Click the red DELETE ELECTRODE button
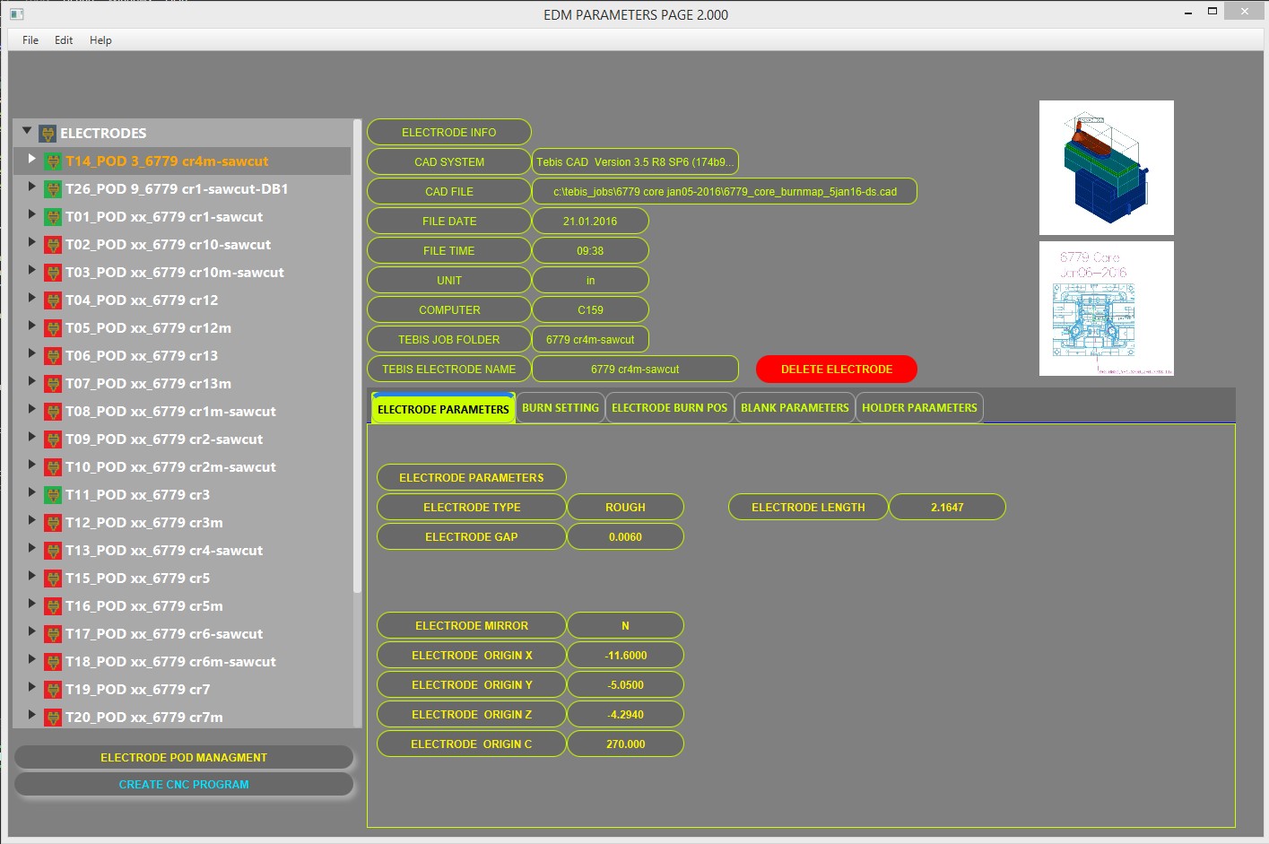Screen dimensions: 1269x844 point(837,370)
